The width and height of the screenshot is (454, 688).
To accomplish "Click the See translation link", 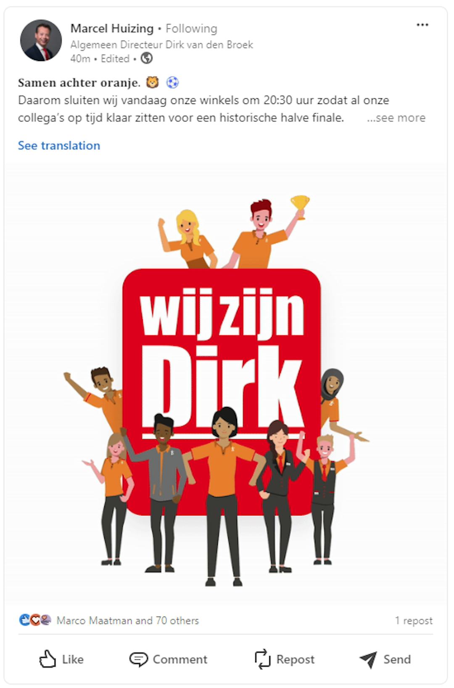I will point(59,146).
